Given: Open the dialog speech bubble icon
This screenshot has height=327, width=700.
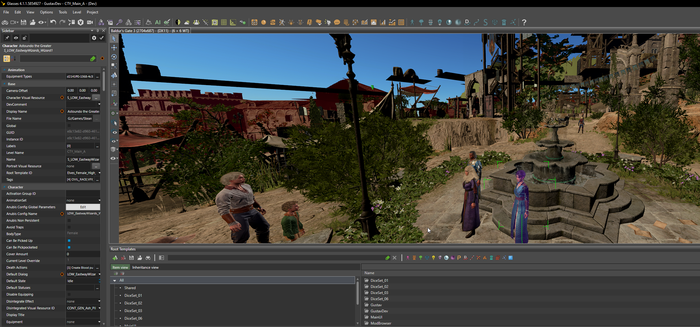Looking at the screenshot, I should pos(337,22).
